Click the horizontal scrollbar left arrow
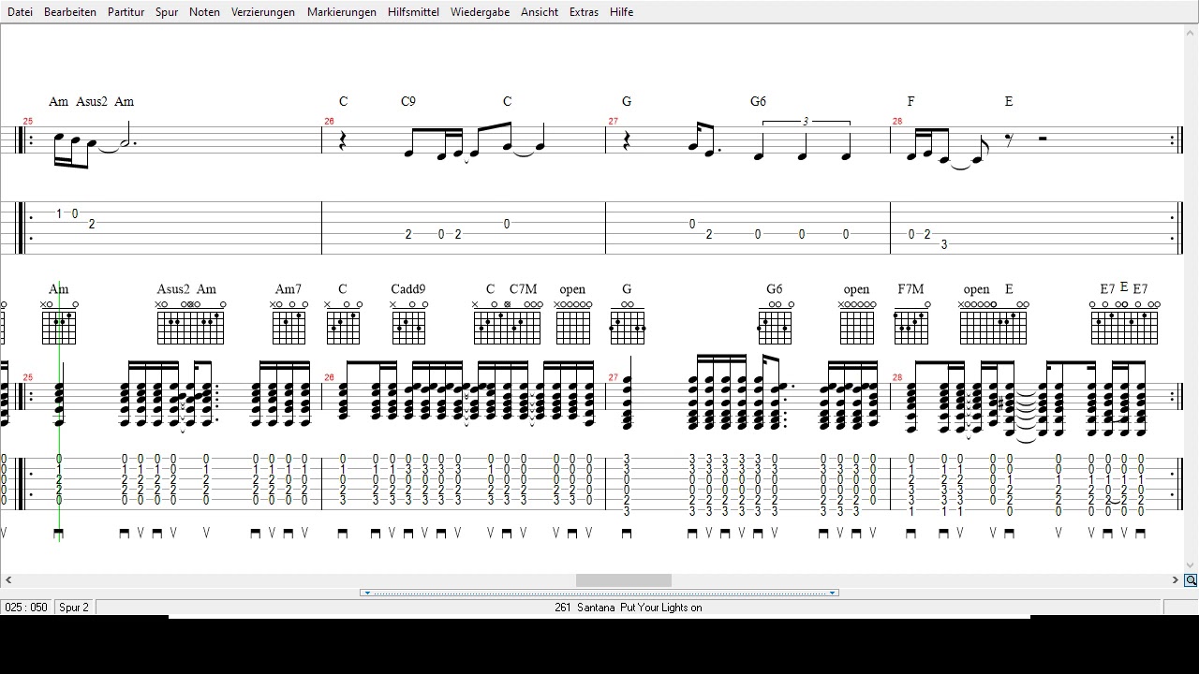 7,580
